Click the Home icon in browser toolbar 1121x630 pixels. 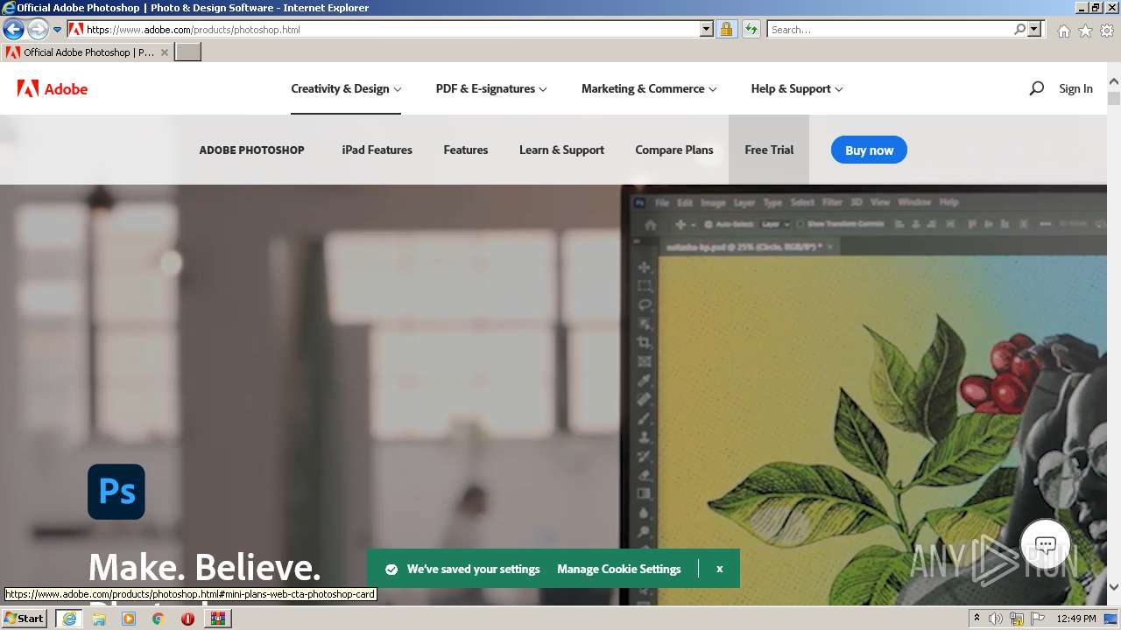point(1063,30)
